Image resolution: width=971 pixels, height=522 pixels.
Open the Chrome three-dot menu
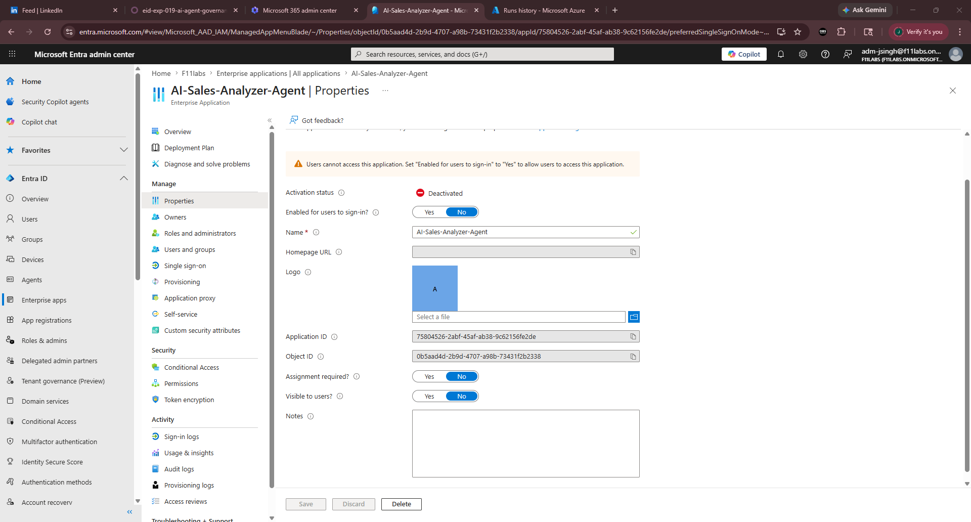click(x=960, y=32)
